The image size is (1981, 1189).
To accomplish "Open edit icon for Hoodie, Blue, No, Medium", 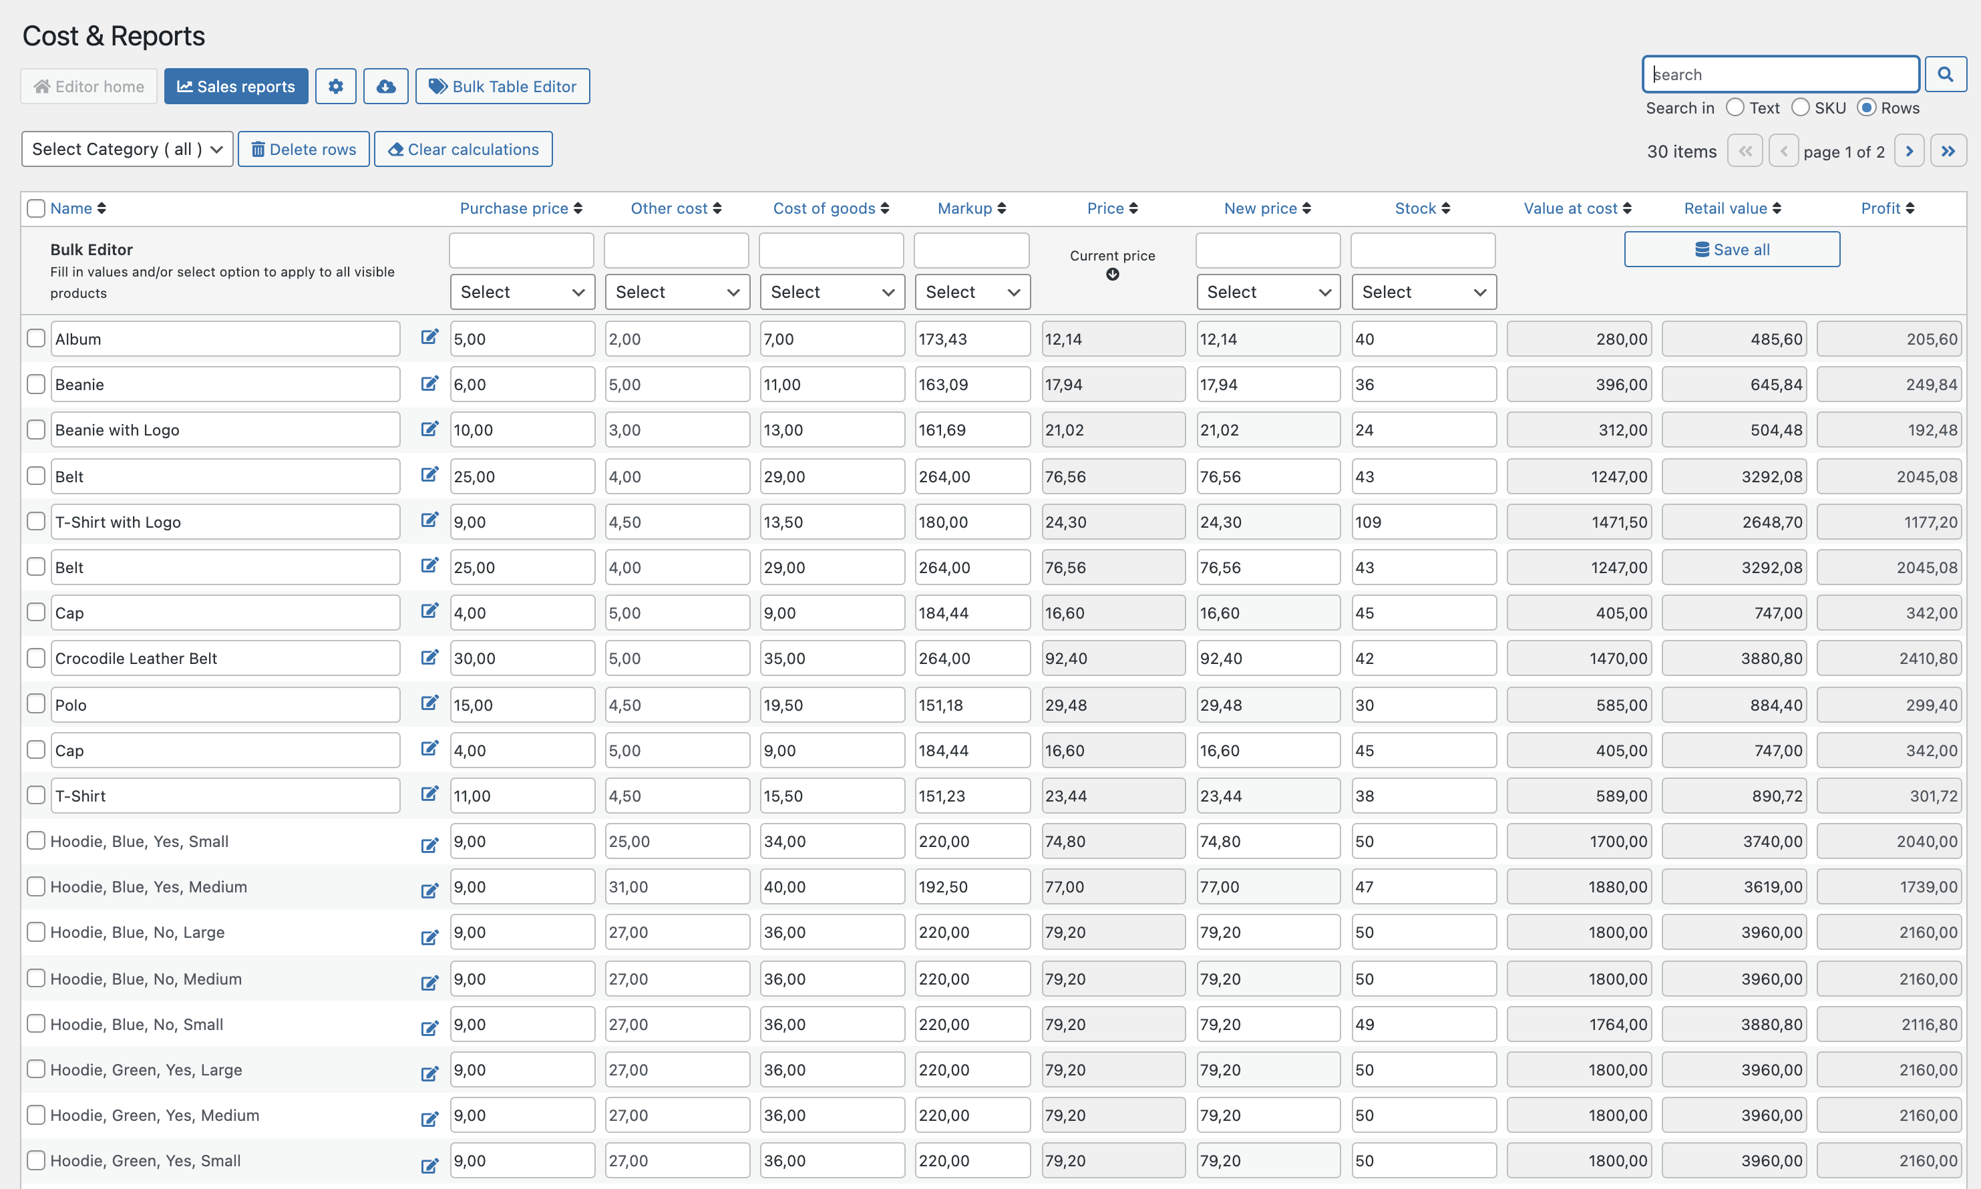I will click(429, 983).
